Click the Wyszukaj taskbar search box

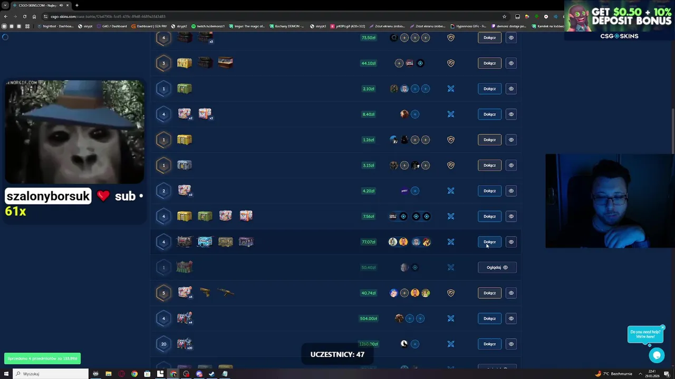click(x=51, y=374)
